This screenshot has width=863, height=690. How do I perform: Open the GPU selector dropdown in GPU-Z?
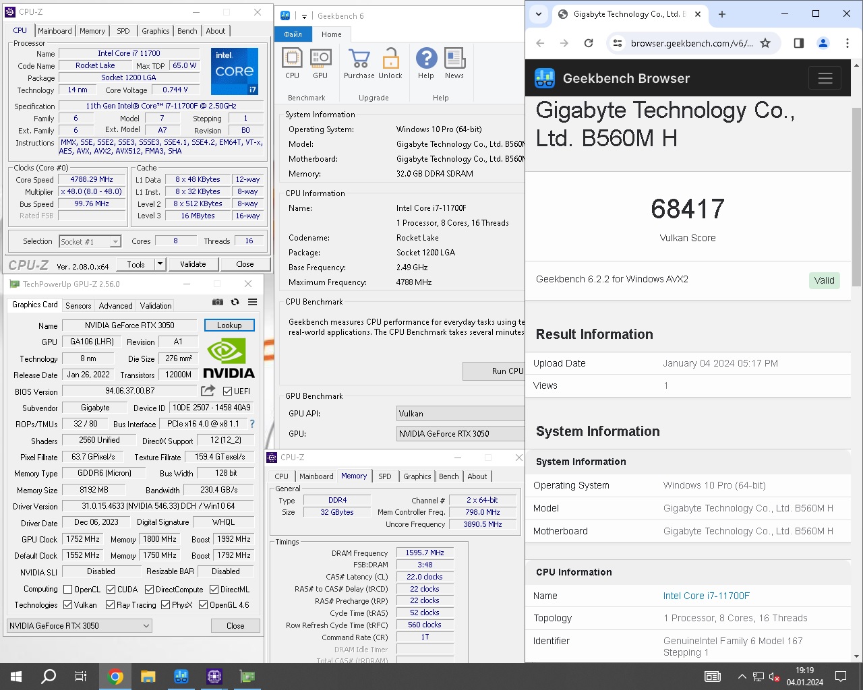tap(80, 626)
